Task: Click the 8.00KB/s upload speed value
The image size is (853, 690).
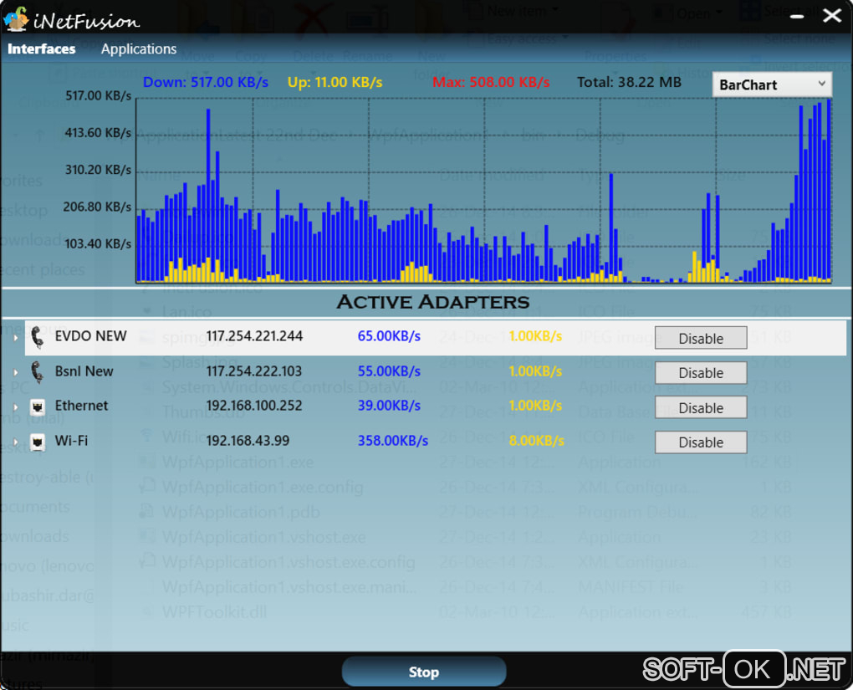Action: (536, 440)
